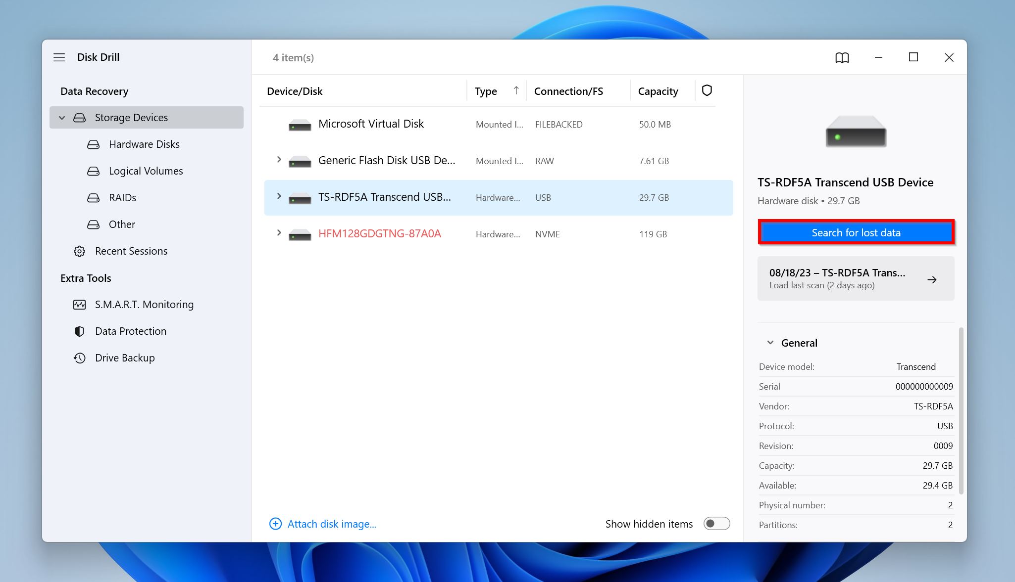Click the S.M.A.R.T. Monitoring icon
Screen dimensions: 1015x582
(x=81, y=304)
